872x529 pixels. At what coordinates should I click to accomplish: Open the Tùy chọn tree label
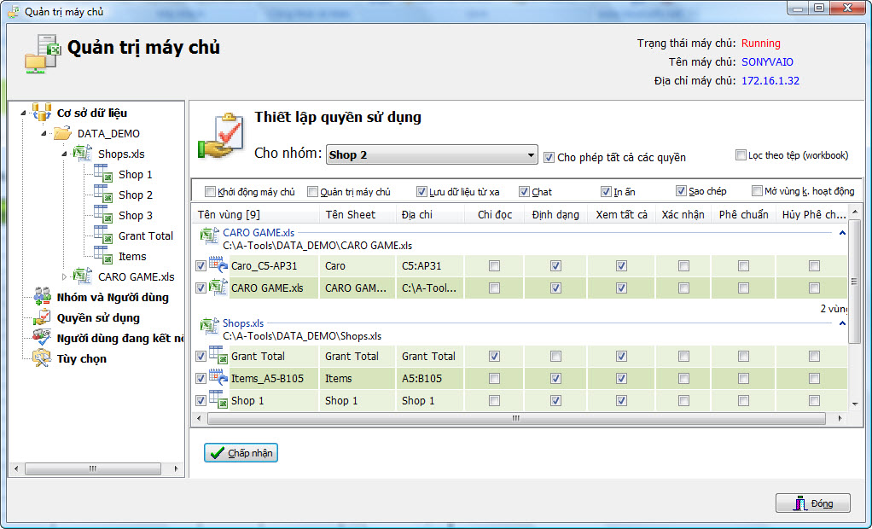81,359
